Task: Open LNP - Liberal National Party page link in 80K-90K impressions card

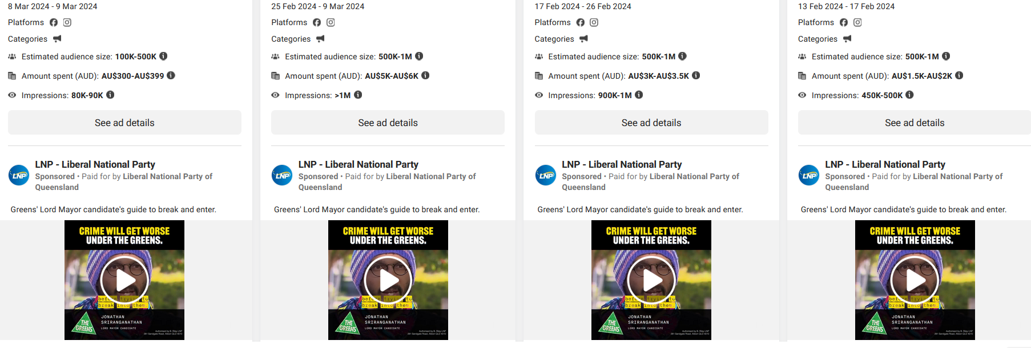Action: pyautogui.click(x=95, y=164)
